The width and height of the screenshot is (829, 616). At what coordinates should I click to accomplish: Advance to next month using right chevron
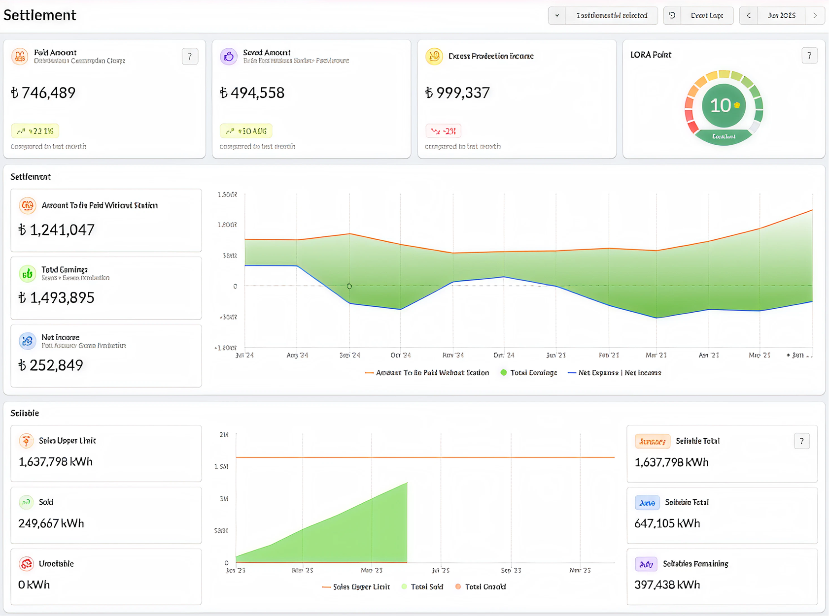coord(815,16)
